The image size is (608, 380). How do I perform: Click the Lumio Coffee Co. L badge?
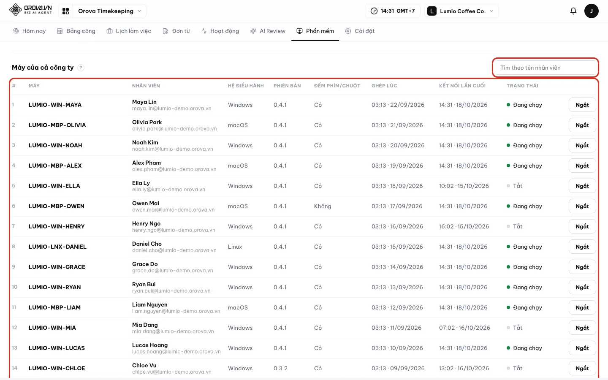point(432,11)
